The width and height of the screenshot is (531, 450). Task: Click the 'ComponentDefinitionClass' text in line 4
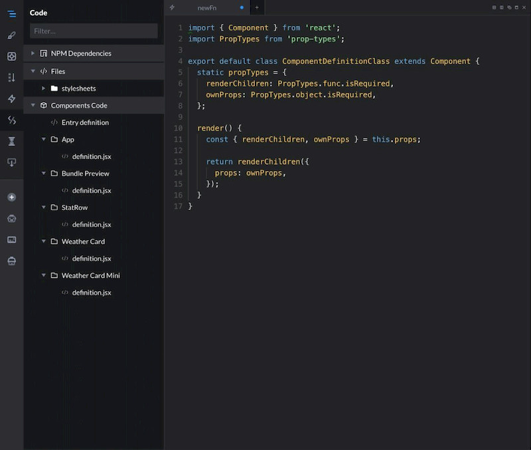[x=336, y=61]
